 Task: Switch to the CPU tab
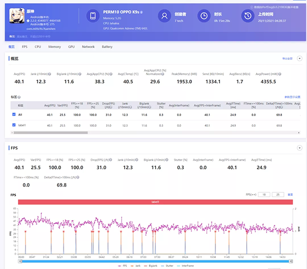38,47
